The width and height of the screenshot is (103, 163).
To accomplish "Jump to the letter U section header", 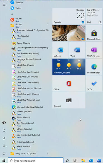I will tap(12, 14).
